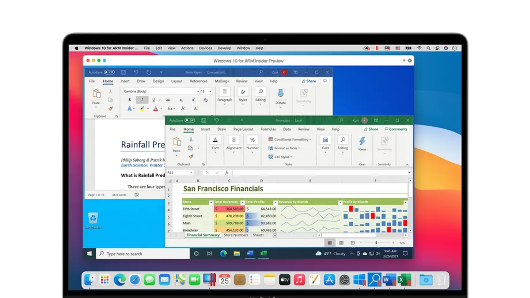
Task: Click Share in the Excel window
Action: click(x=371, y=129)
